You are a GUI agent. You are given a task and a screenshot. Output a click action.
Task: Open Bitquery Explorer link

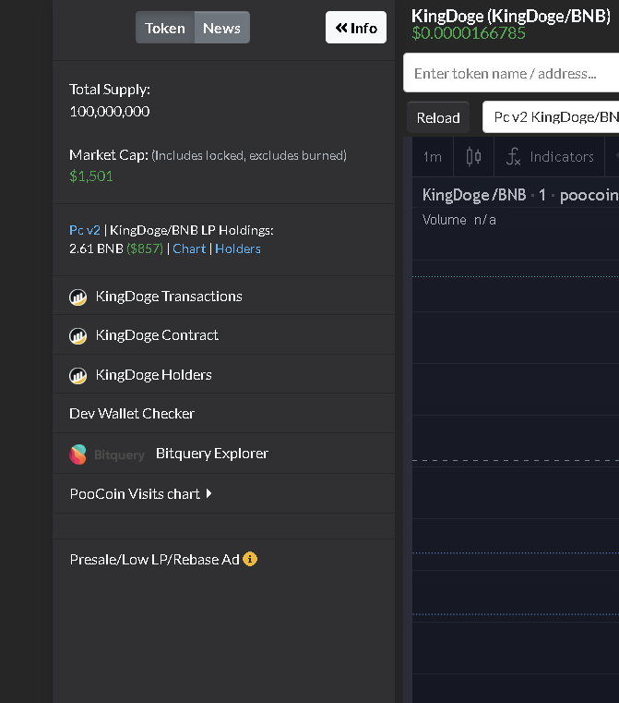pyautogui.click(x=211, y=454)
